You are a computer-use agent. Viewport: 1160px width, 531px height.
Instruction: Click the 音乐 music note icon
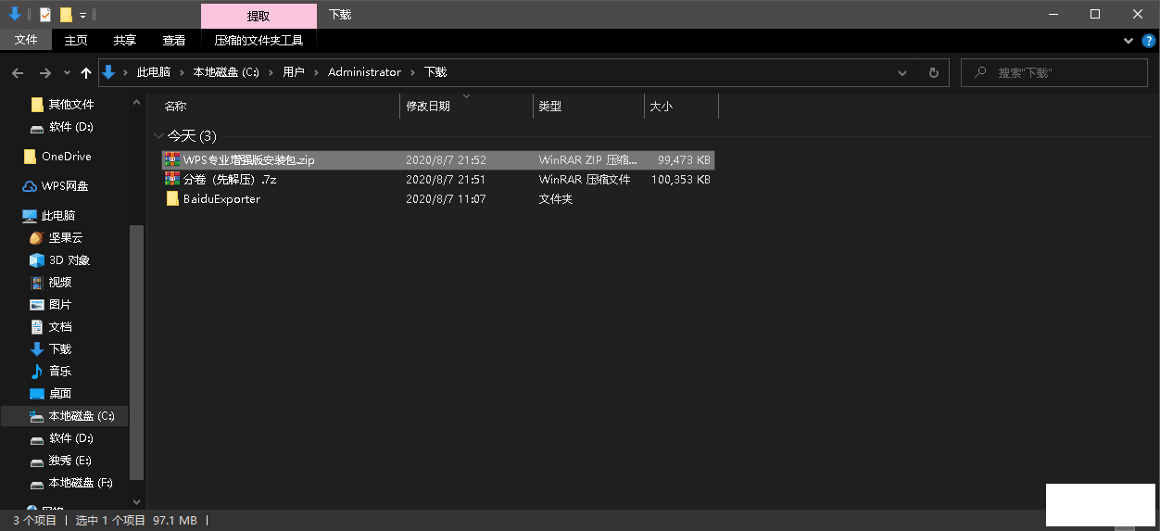coord(37,372)
